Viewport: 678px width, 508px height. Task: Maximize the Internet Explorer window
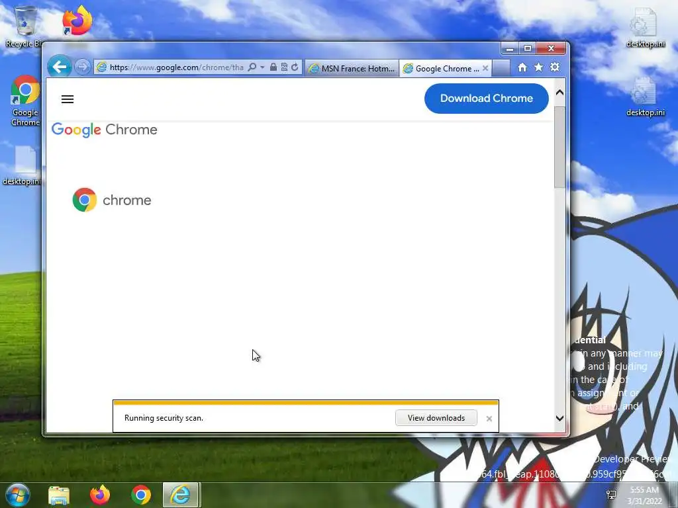click(527, 48)
